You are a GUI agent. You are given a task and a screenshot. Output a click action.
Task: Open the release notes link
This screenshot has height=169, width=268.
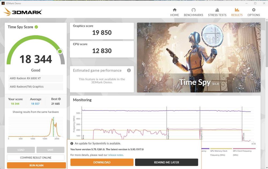(x=116, y=155)
